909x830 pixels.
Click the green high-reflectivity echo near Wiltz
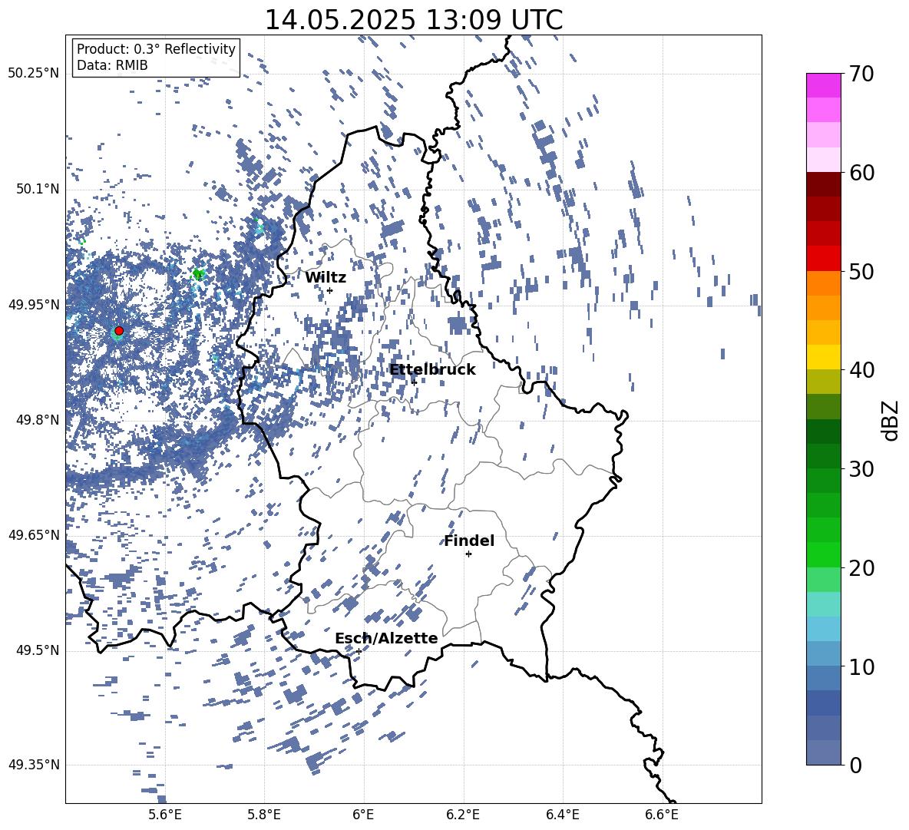pyautogui.click(x=198, y=273)
